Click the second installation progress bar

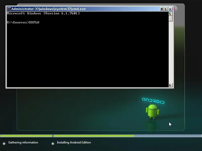[x=128, y=136]
